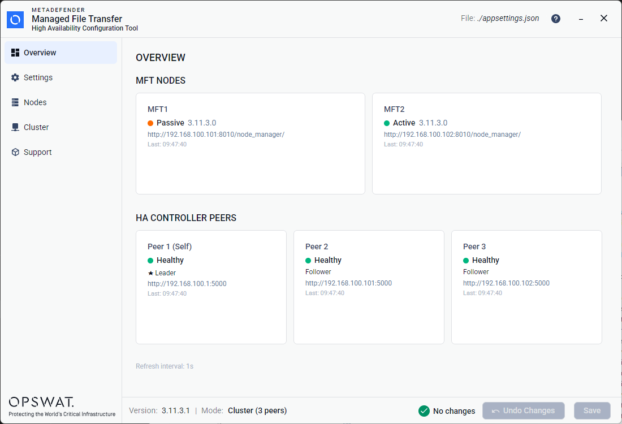Click the file path ./appsettings.json
622x424 pixels.
(x=508, y=18)
